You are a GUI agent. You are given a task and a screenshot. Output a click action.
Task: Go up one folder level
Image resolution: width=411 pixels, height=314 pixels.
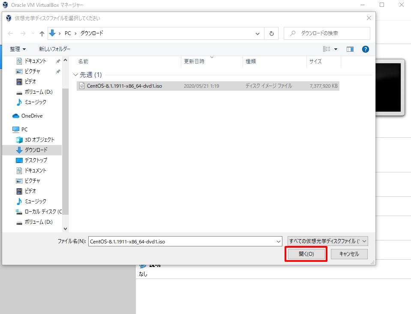pos(42,33)
